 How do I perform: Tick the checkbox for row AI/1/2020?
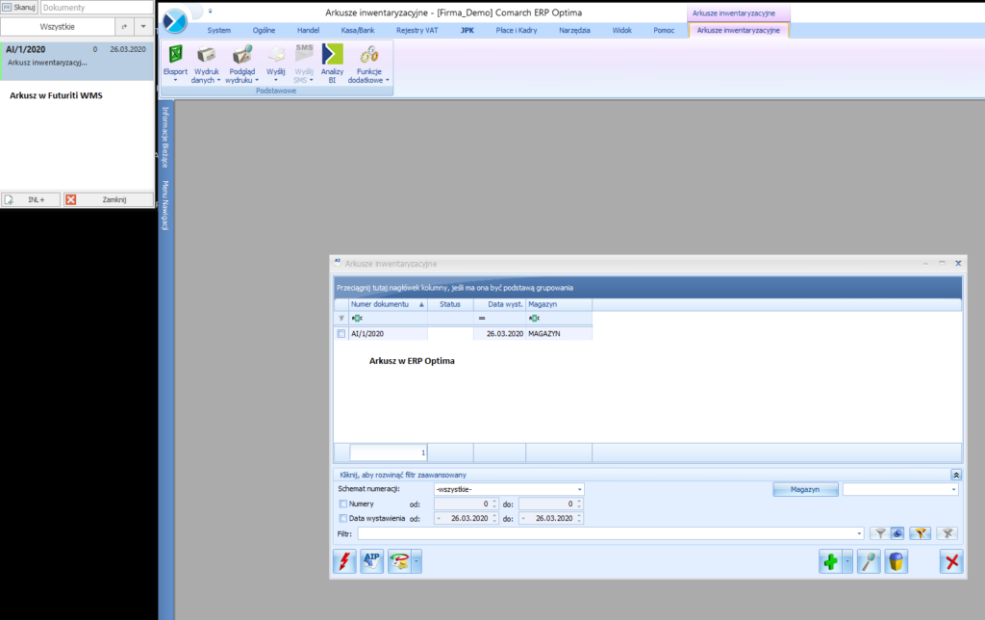(x=341, y=334)
